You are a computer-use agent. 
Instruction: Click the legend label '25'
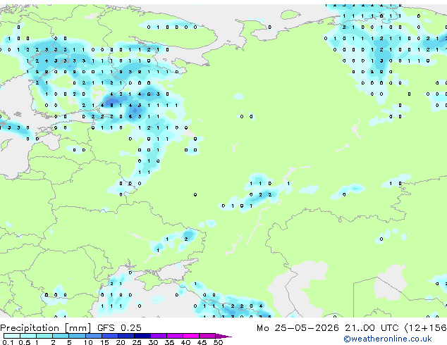pos(137,342)
